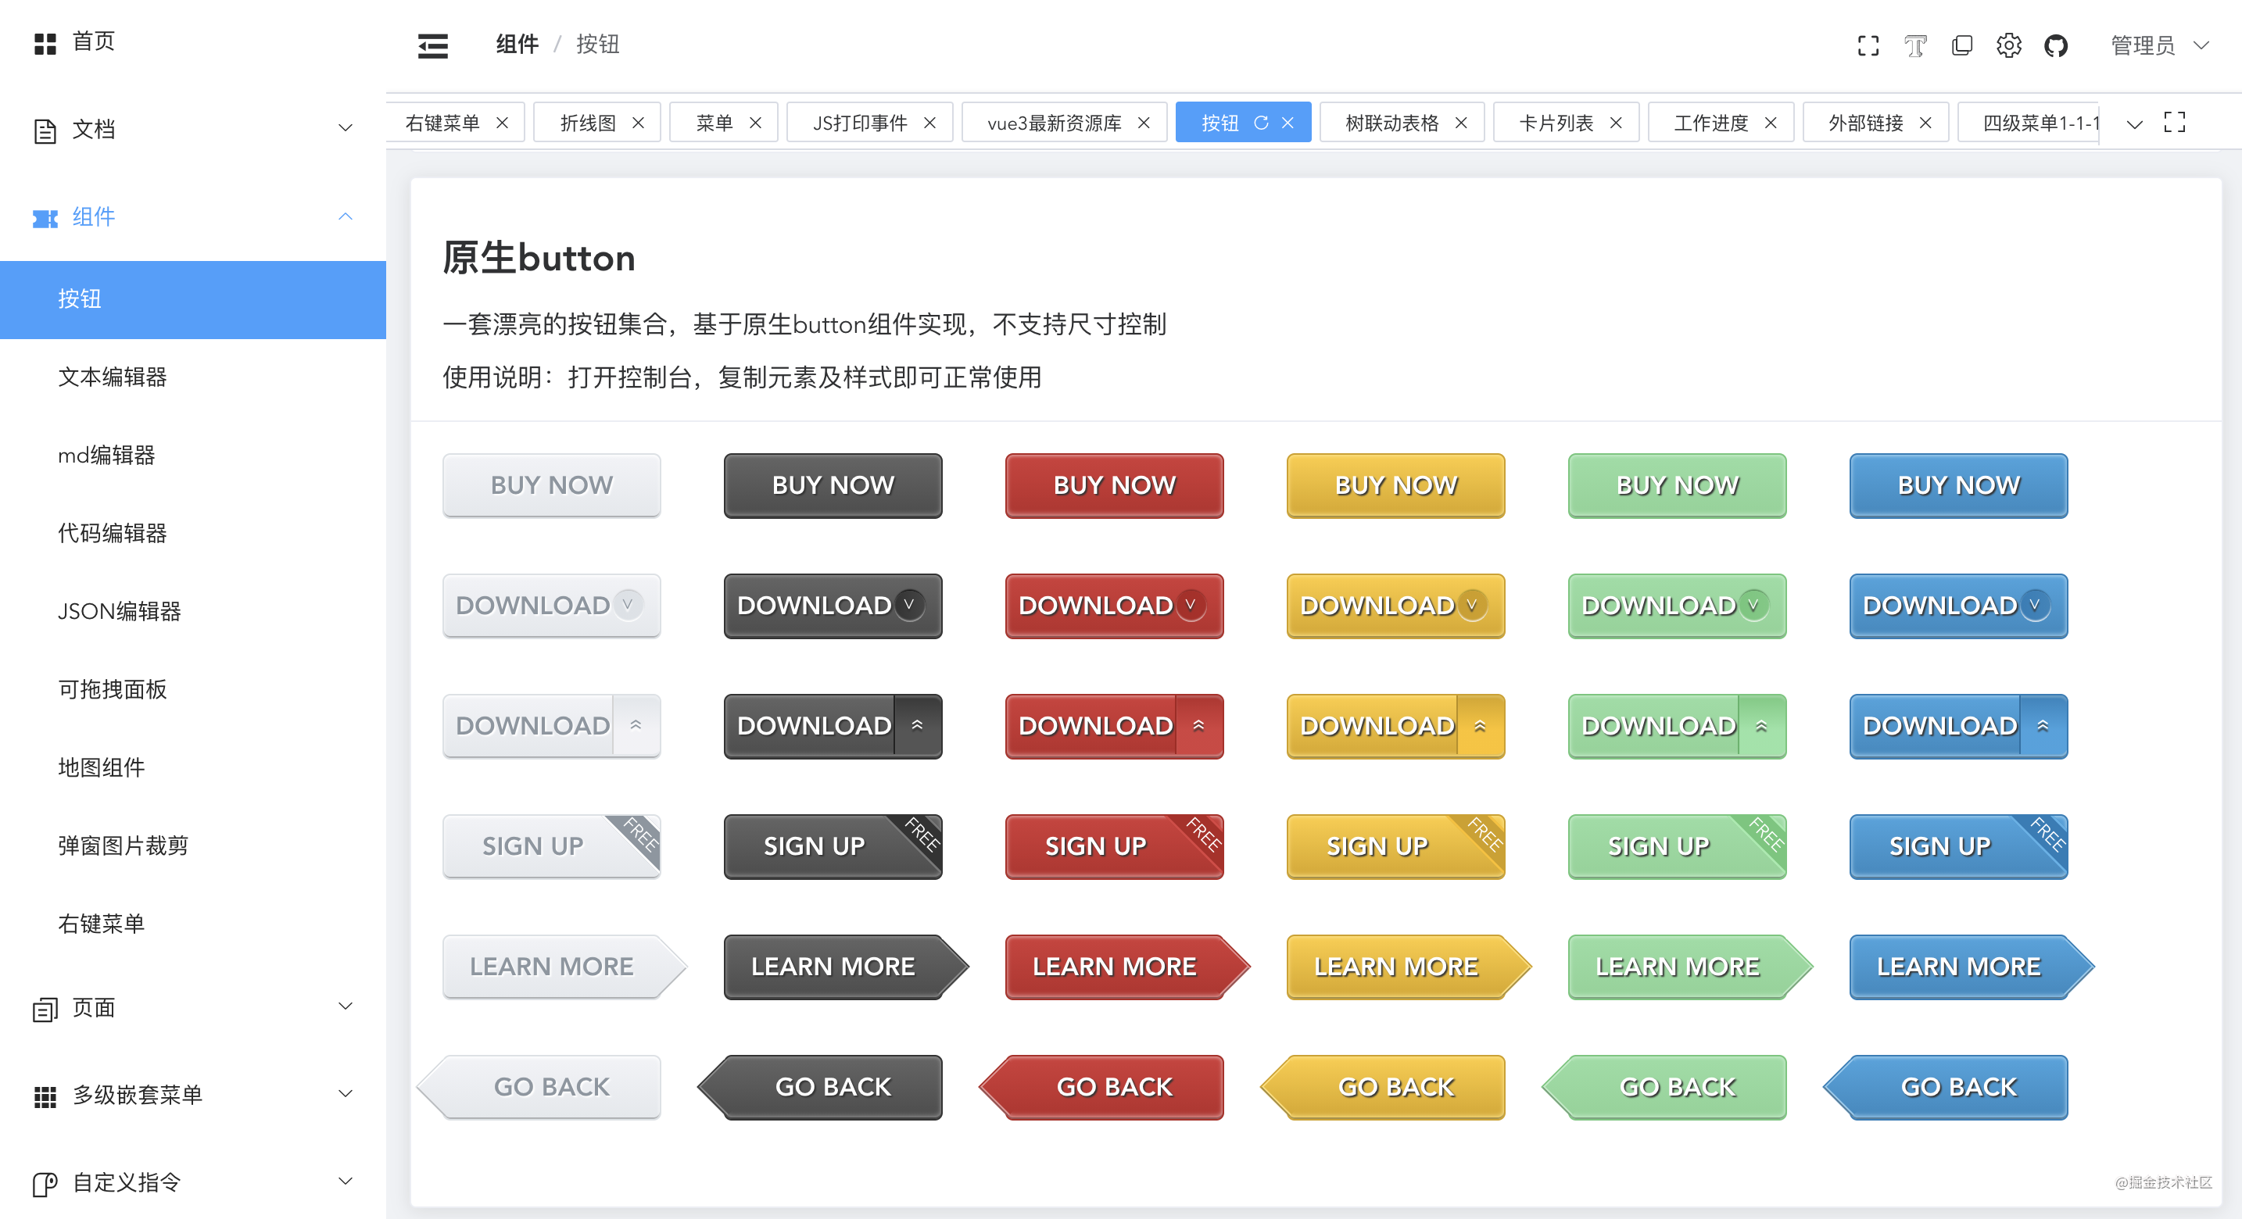
Task: Click the theme settings gear icon
Action: (x=2008, y=45)
